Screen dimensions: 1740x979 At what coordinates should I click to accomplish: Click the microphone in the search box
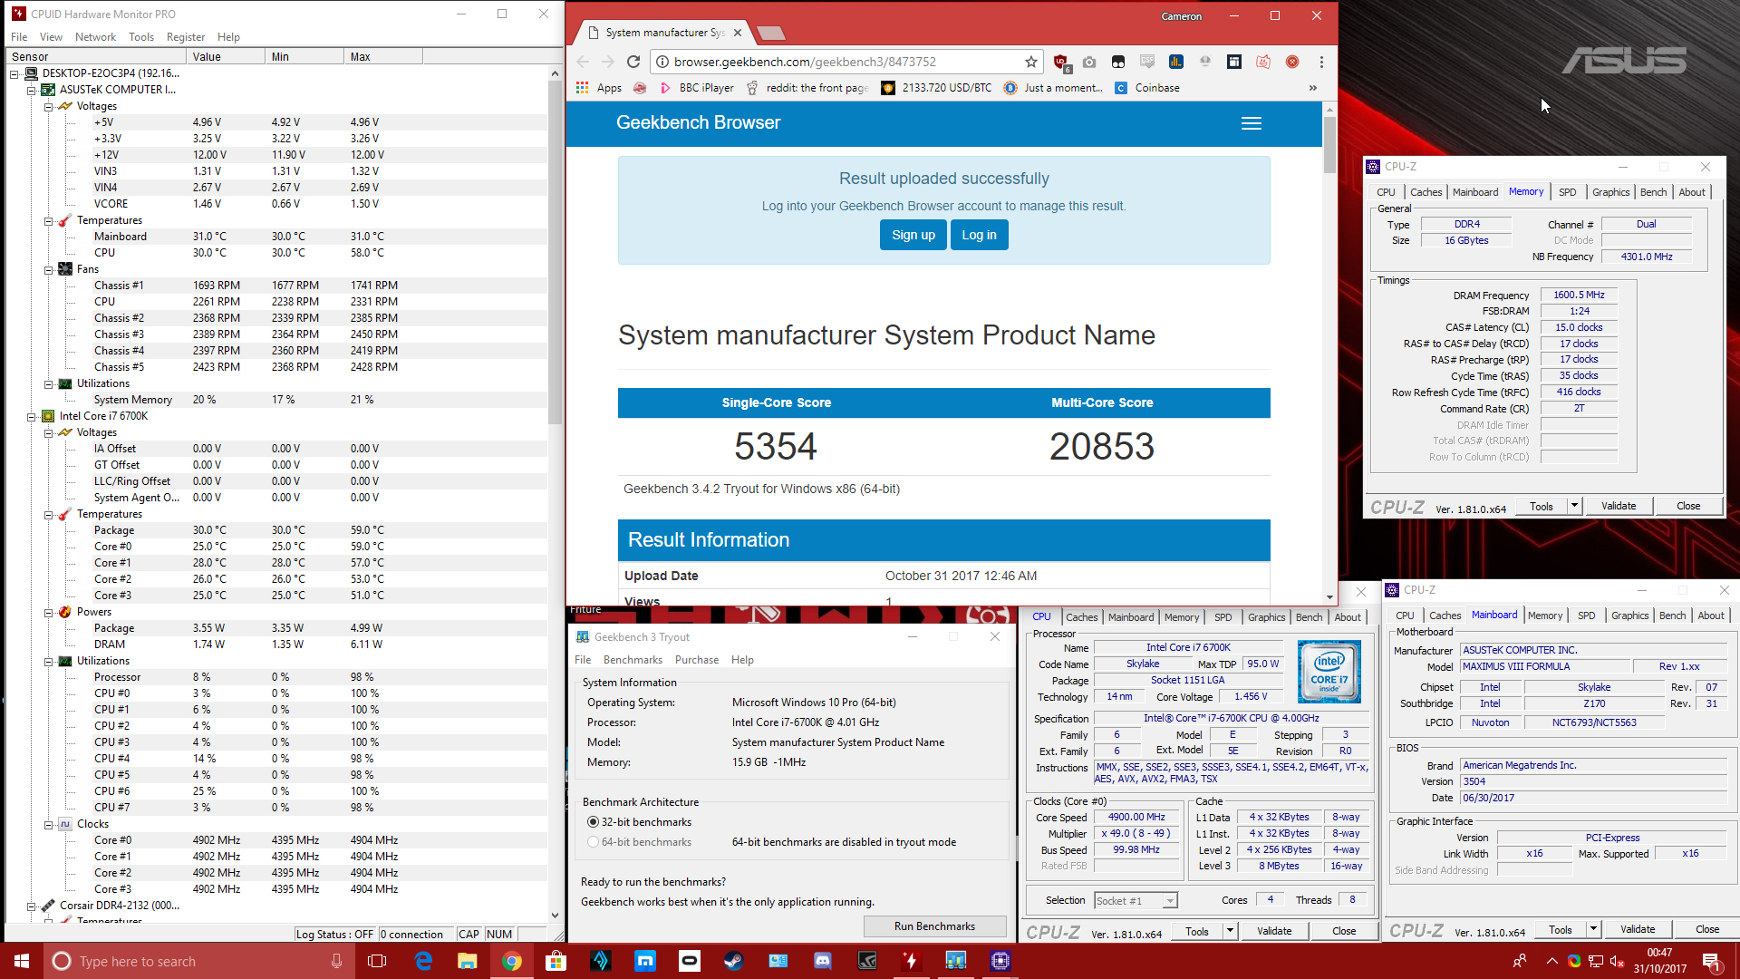[x=337, y=961]
